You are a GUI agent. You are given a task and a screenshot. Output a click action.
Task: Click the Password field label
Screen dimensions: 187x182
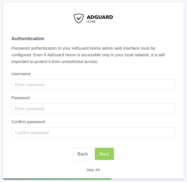pyautogui.click(x=21, y=98)
